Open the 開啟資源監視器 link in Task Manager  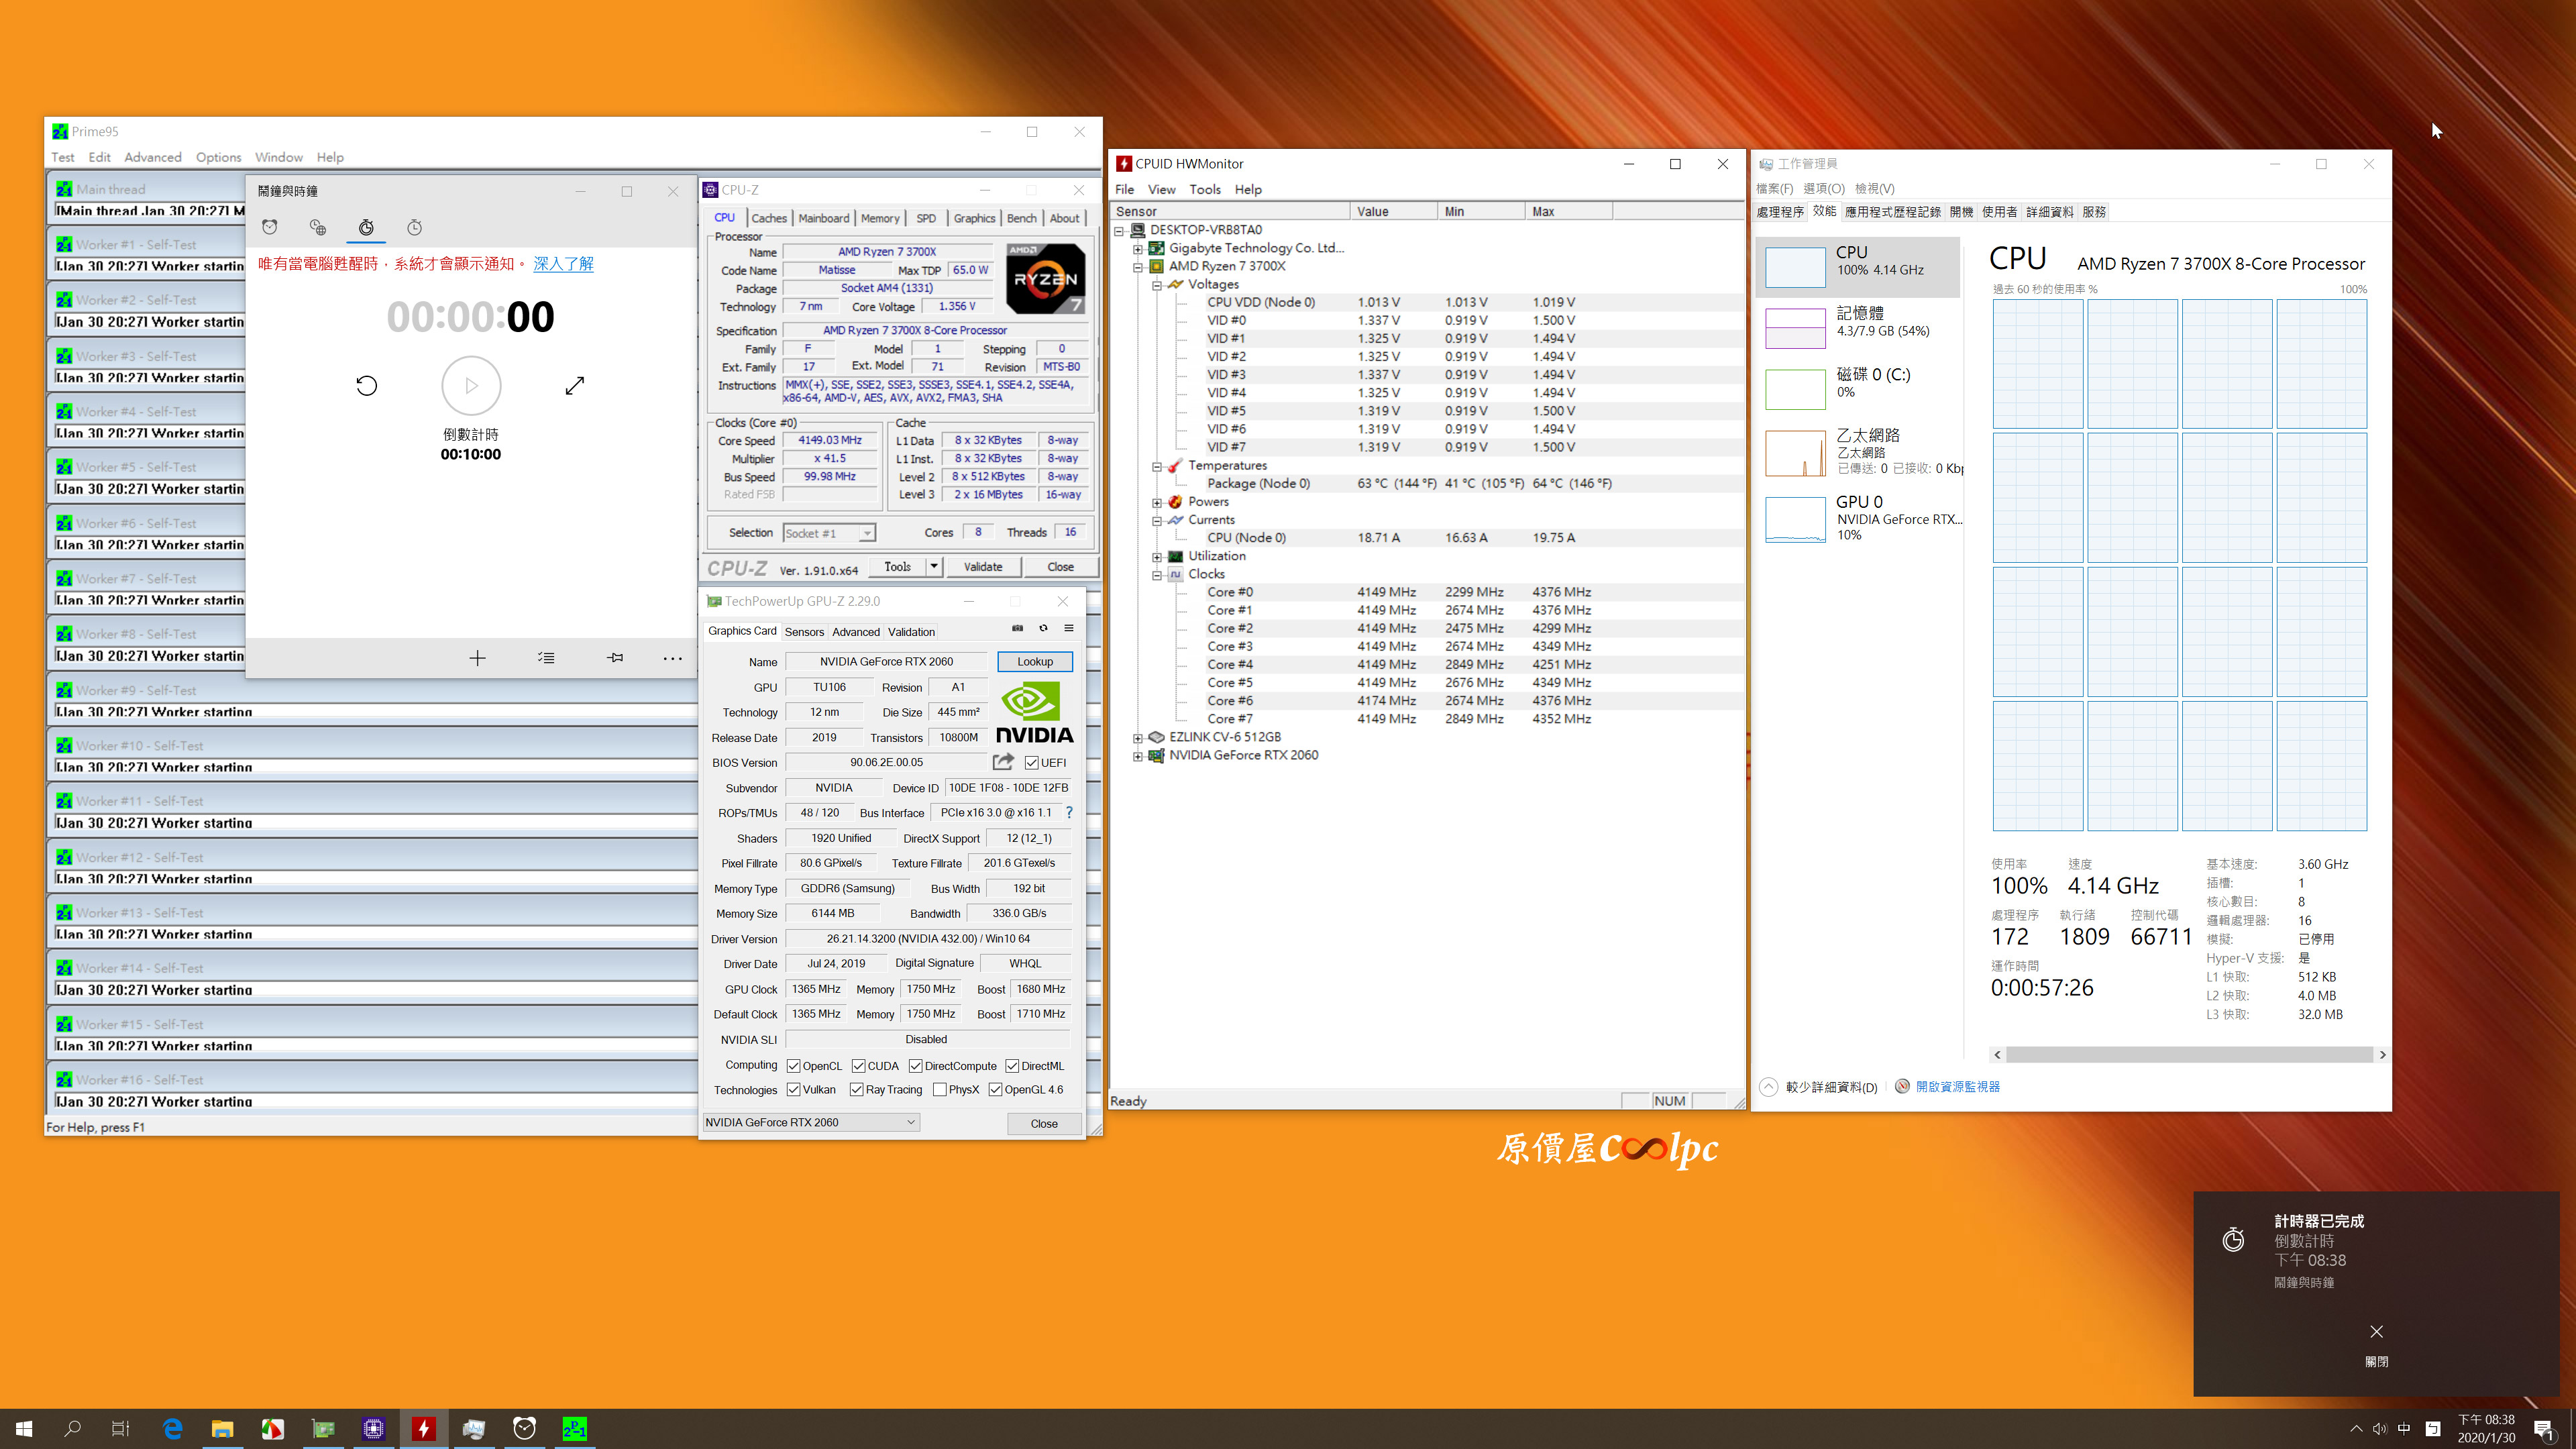tap(1957, 1087)
